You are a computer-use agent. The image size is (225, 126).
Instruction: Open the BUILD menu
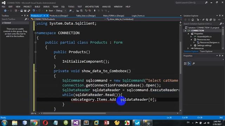point(37,7)
